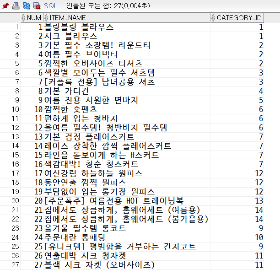
Task: Select the cell '주문대란 롱패딩'
Action: (127, 237)
